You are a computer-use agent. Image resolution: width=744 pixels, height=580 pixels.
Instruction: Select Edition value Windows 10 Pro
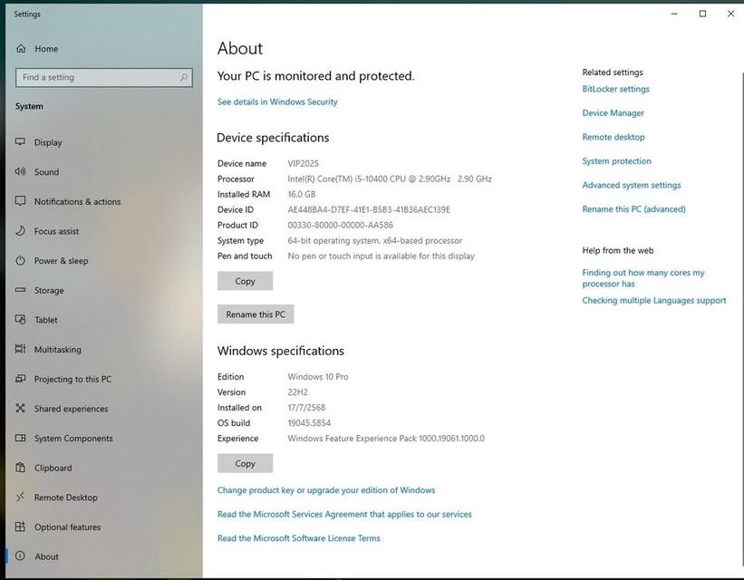(x=317, y=376)
